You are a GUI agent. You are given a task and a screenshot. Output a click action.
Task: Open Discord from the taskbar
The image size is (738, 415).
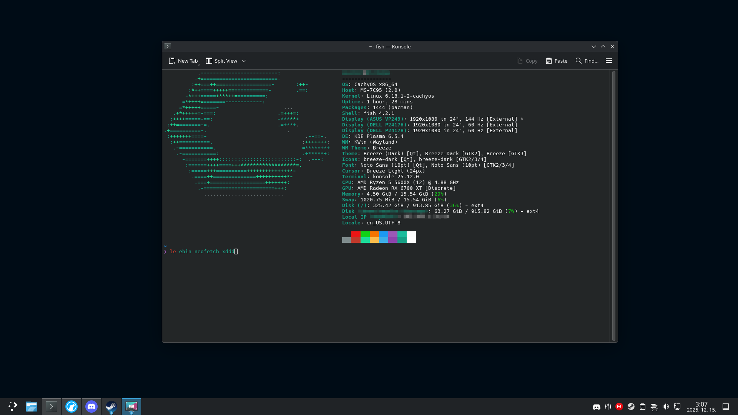click(91, 407)
